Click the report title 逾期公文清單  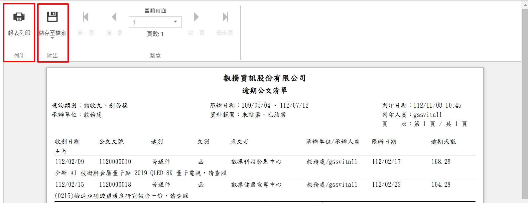tap(265, 90)
